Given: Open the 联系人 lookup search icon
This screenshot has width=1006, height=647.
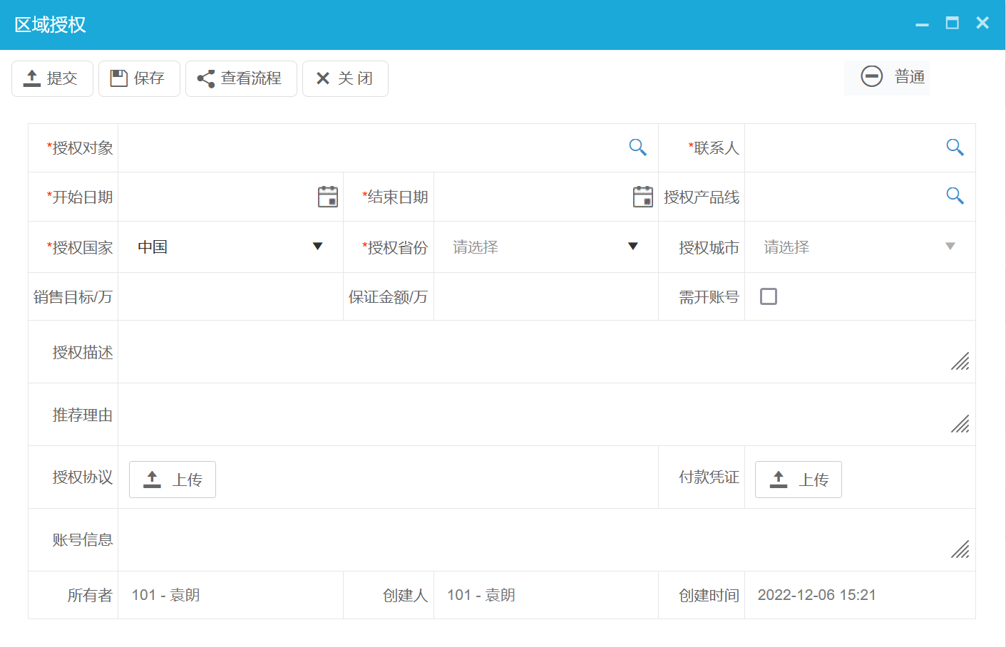Looking at the screenshot, I should (x=954, y=147).
